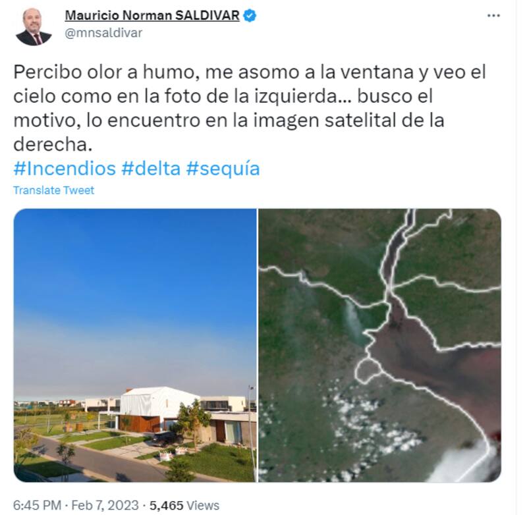Image resolution: width=527 pixels, height=515 pixels.
Task: Click the 5,465 Views count
Action: (x=184, y=505)
